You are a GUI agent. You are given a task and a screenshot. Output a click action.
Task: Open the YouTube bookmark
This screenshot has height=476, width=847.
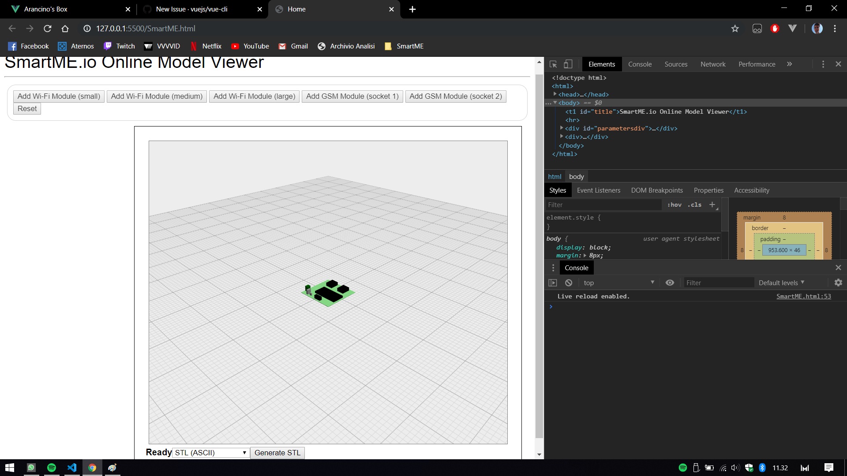click(250, 46)
